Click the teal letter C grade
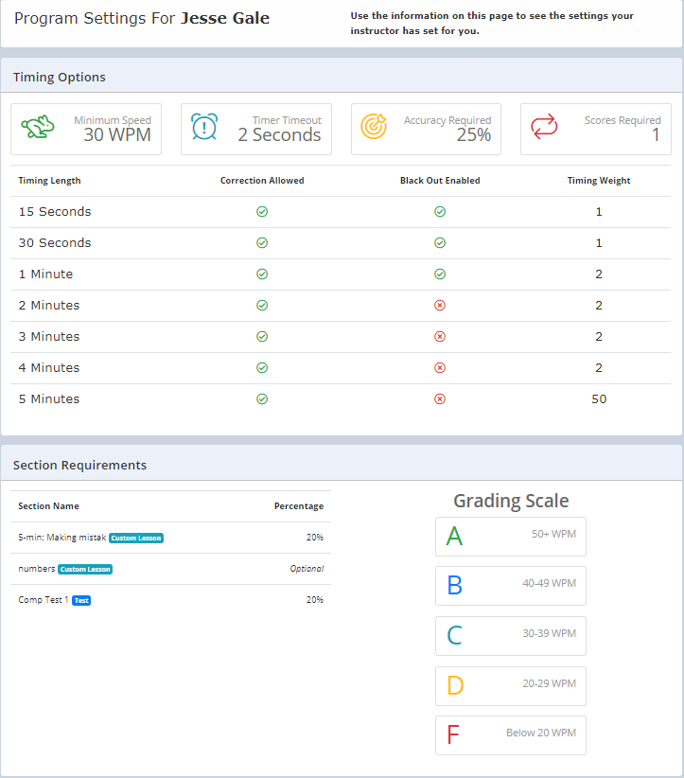 454,636
